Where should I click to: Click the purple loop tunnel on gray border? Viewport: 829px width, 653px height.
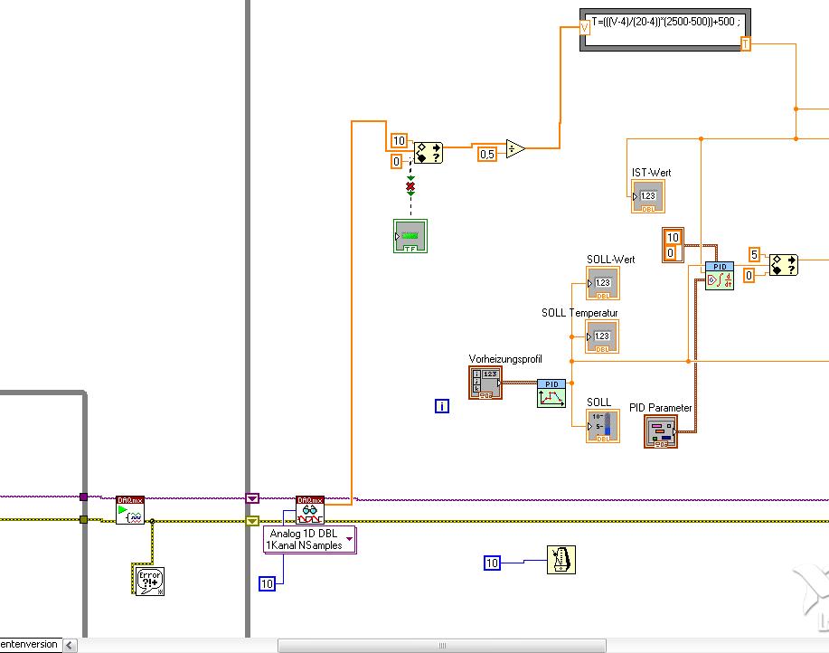pos(83,497)
